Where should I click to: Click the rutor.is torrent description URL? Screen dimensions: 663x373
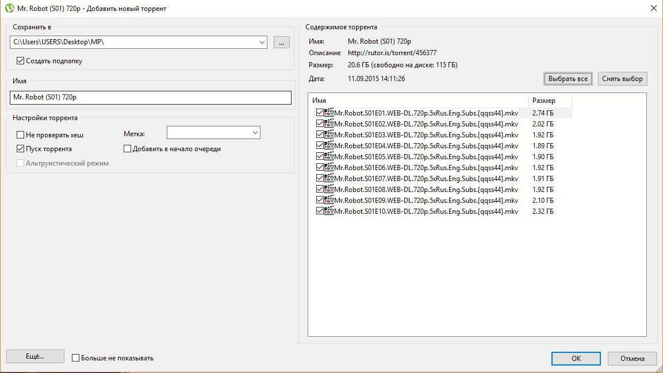pos(392,53)
